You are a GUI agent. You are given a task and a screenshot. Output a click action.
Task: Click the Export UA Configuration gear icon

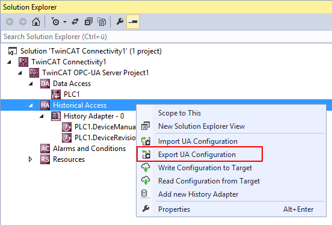click(x=146, y=154)
